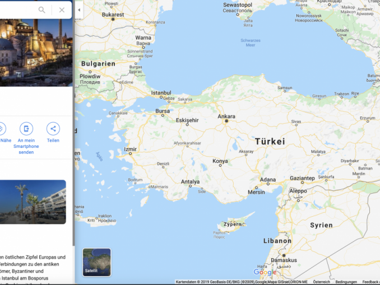Collapse the side panel arrow

coord(79,10)
